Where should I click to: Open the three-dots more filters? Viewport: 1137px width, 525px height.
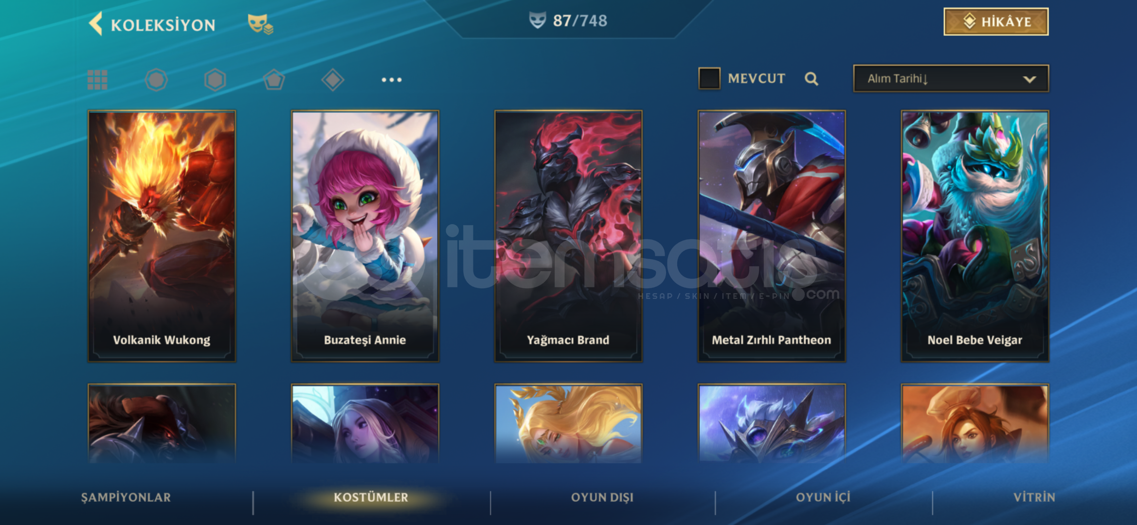(392, 80)
